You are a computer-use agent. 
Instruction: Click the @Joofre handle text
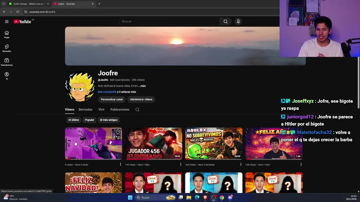coord(103,80)
